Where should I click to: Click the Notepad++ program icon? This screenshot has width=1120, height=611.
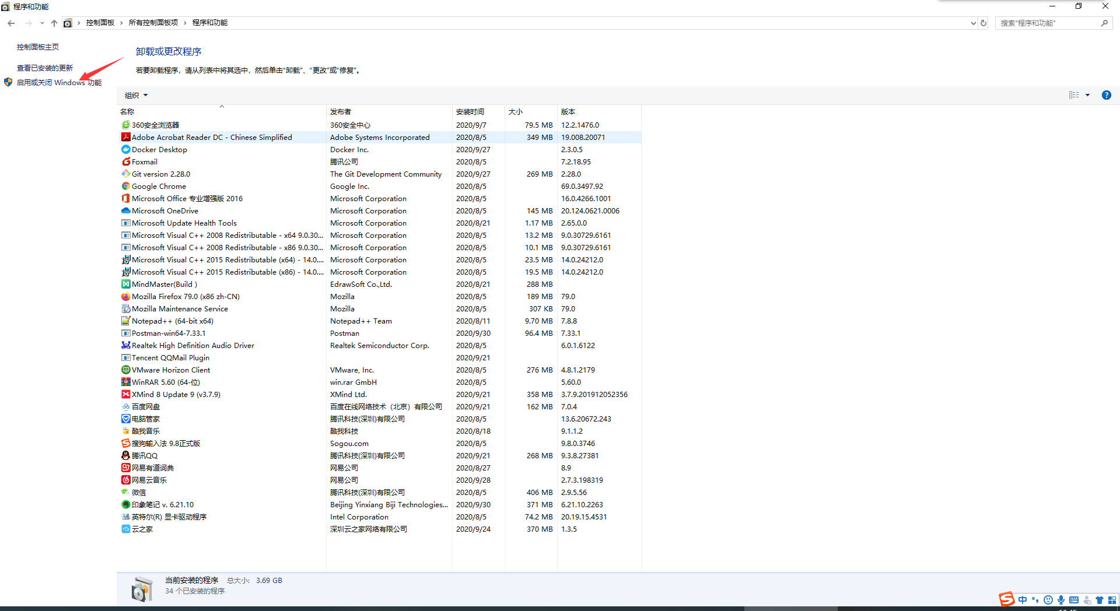(125, 321)
